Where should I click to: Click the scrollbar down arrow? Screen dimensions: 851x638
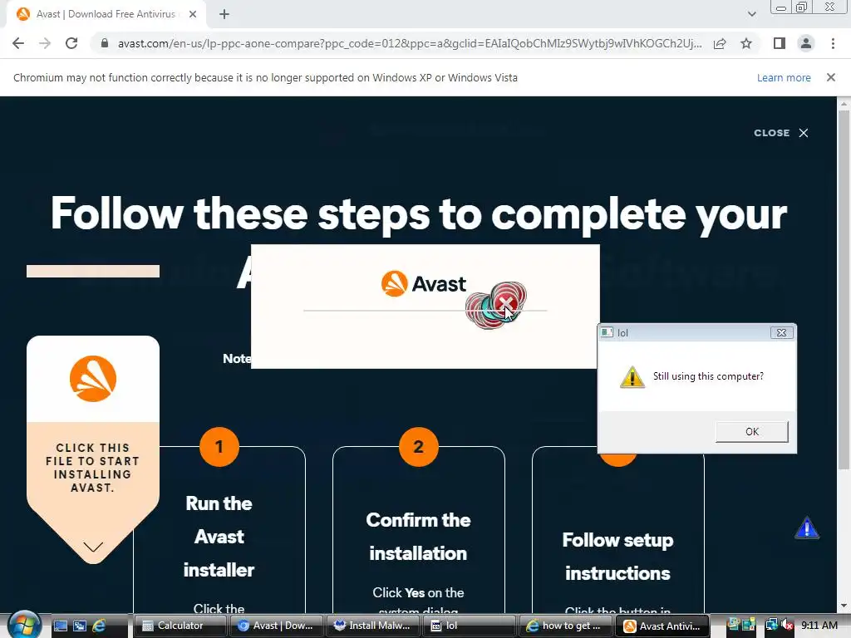[844, 606]
